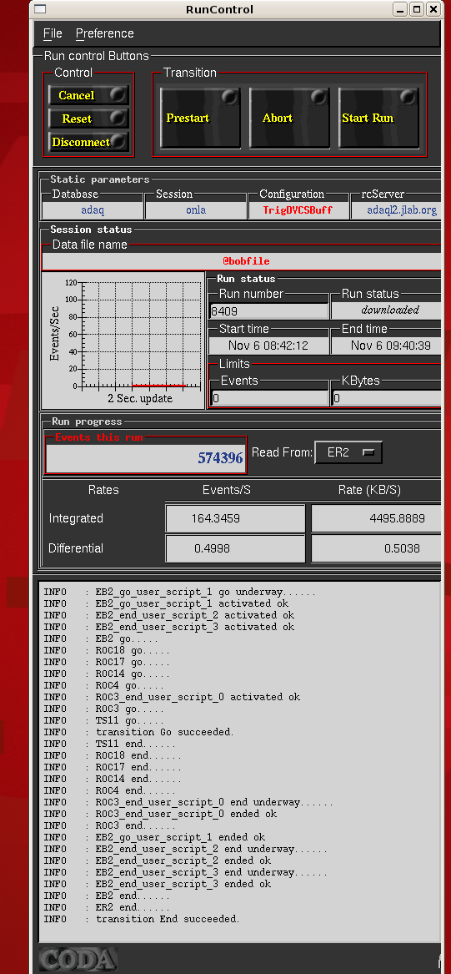This screenshot has height=974, width=451.
Task: Click the CODA logo icon
Action: pyautogui.click(x=78, y=958)
